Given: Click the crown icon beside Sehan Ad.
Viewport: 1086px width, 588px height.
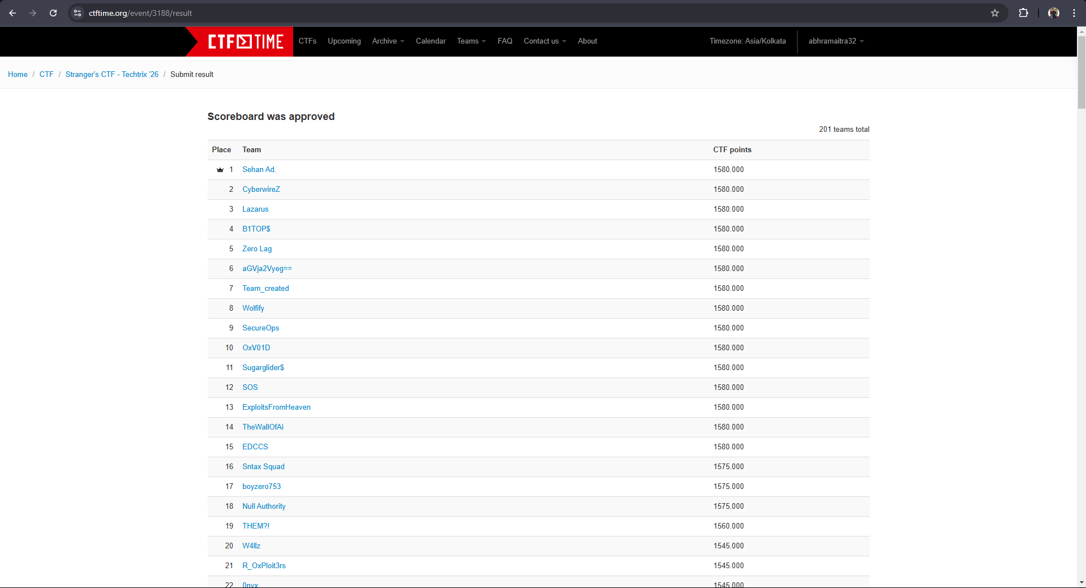Looking at the screenshot, I should pyautogui.click(x=220, y=169).
